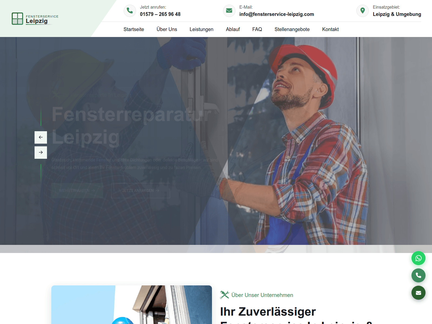This screenshot has height=324, width=432.
Task: Click the location pin icon beside Einsatzgebiet
Action: (363, 11)
